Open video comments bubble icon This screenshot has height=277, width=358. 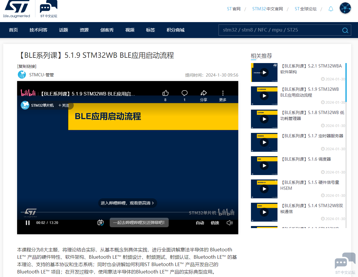point(185,93)
